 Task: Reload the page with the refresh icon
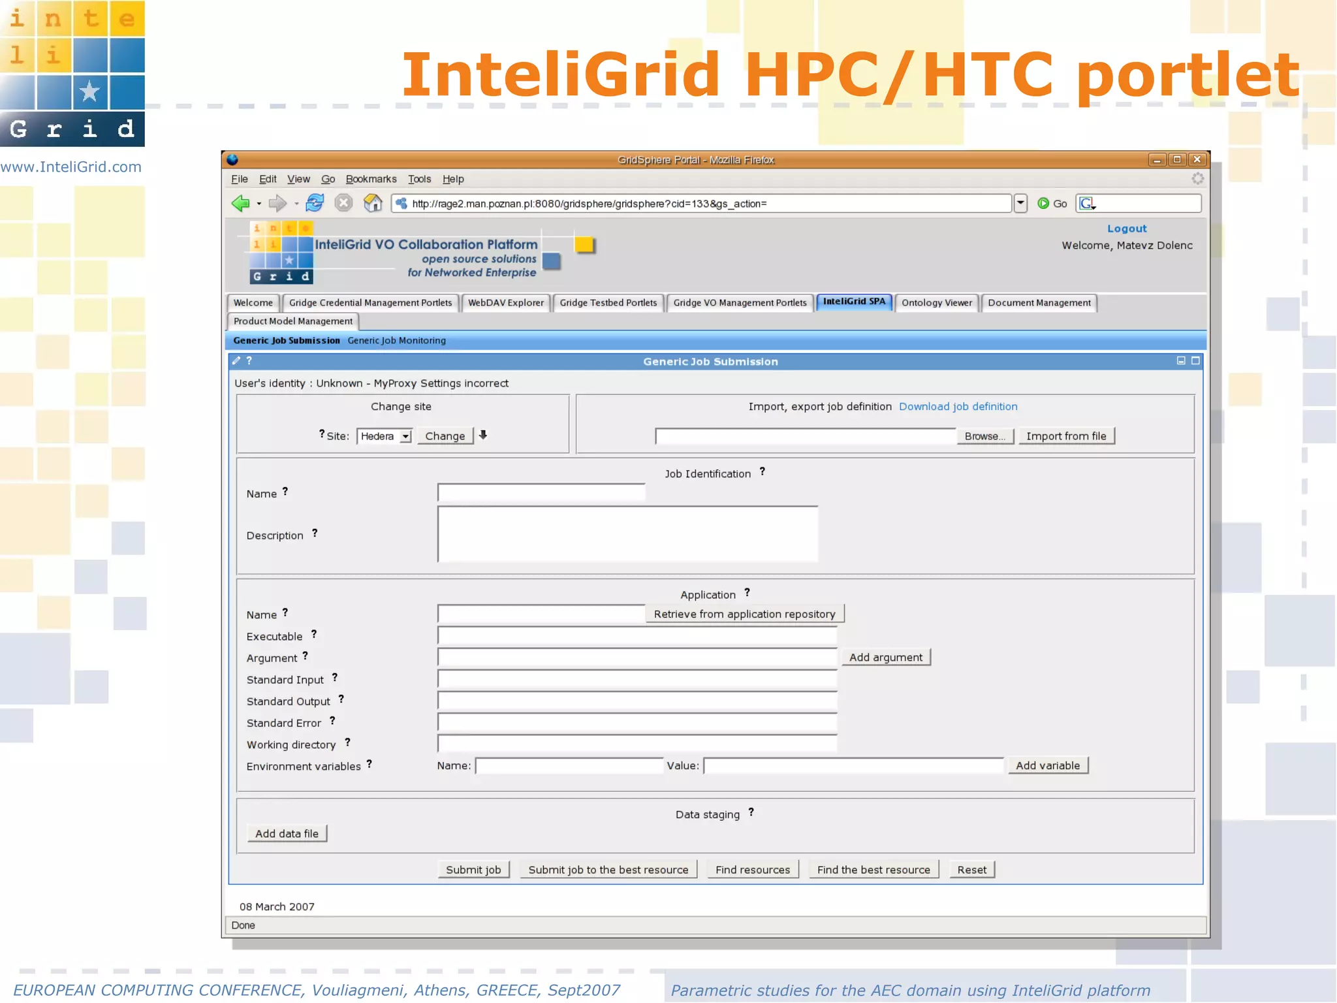tap(315, 203)
